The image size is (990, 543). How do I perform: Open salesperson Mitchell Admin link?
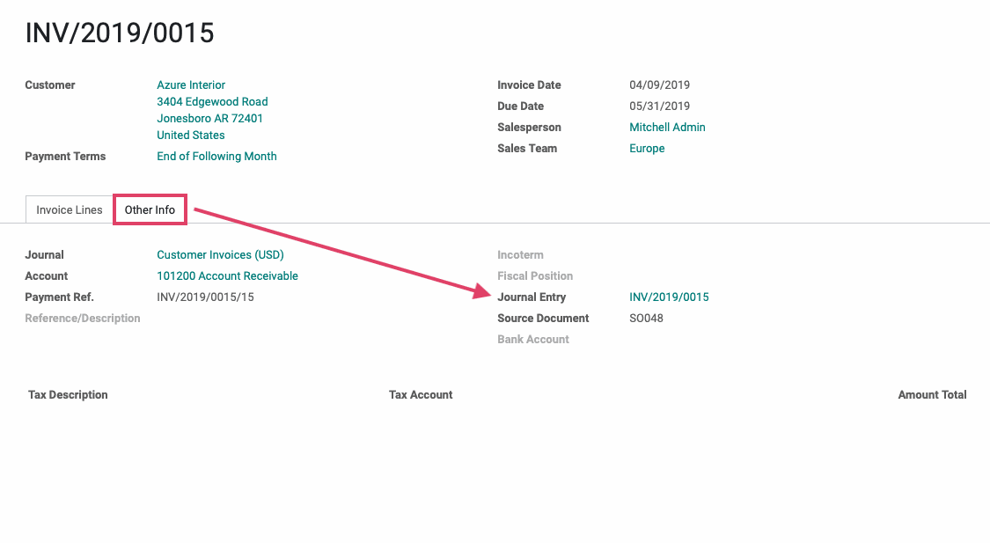(x=667, y=127)
